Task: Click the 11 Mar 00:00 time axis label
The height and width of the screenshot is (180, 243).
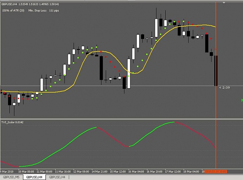Action: pos(44,171)
